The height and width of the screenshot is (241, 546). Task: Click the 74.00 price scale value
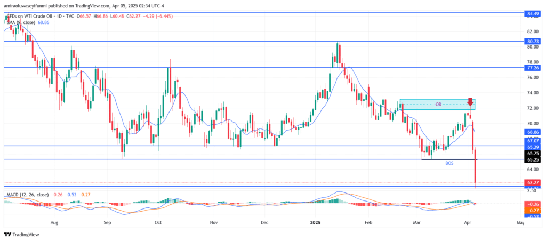533,93
